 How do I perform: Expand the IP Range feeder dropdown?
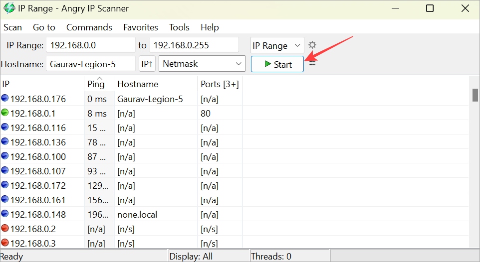[277, 45]
